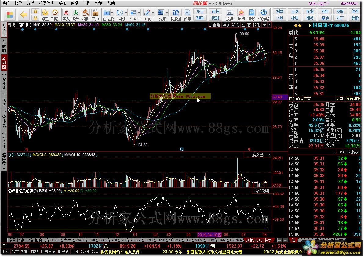Click the 资金 capital flow button

pos(200,11)
